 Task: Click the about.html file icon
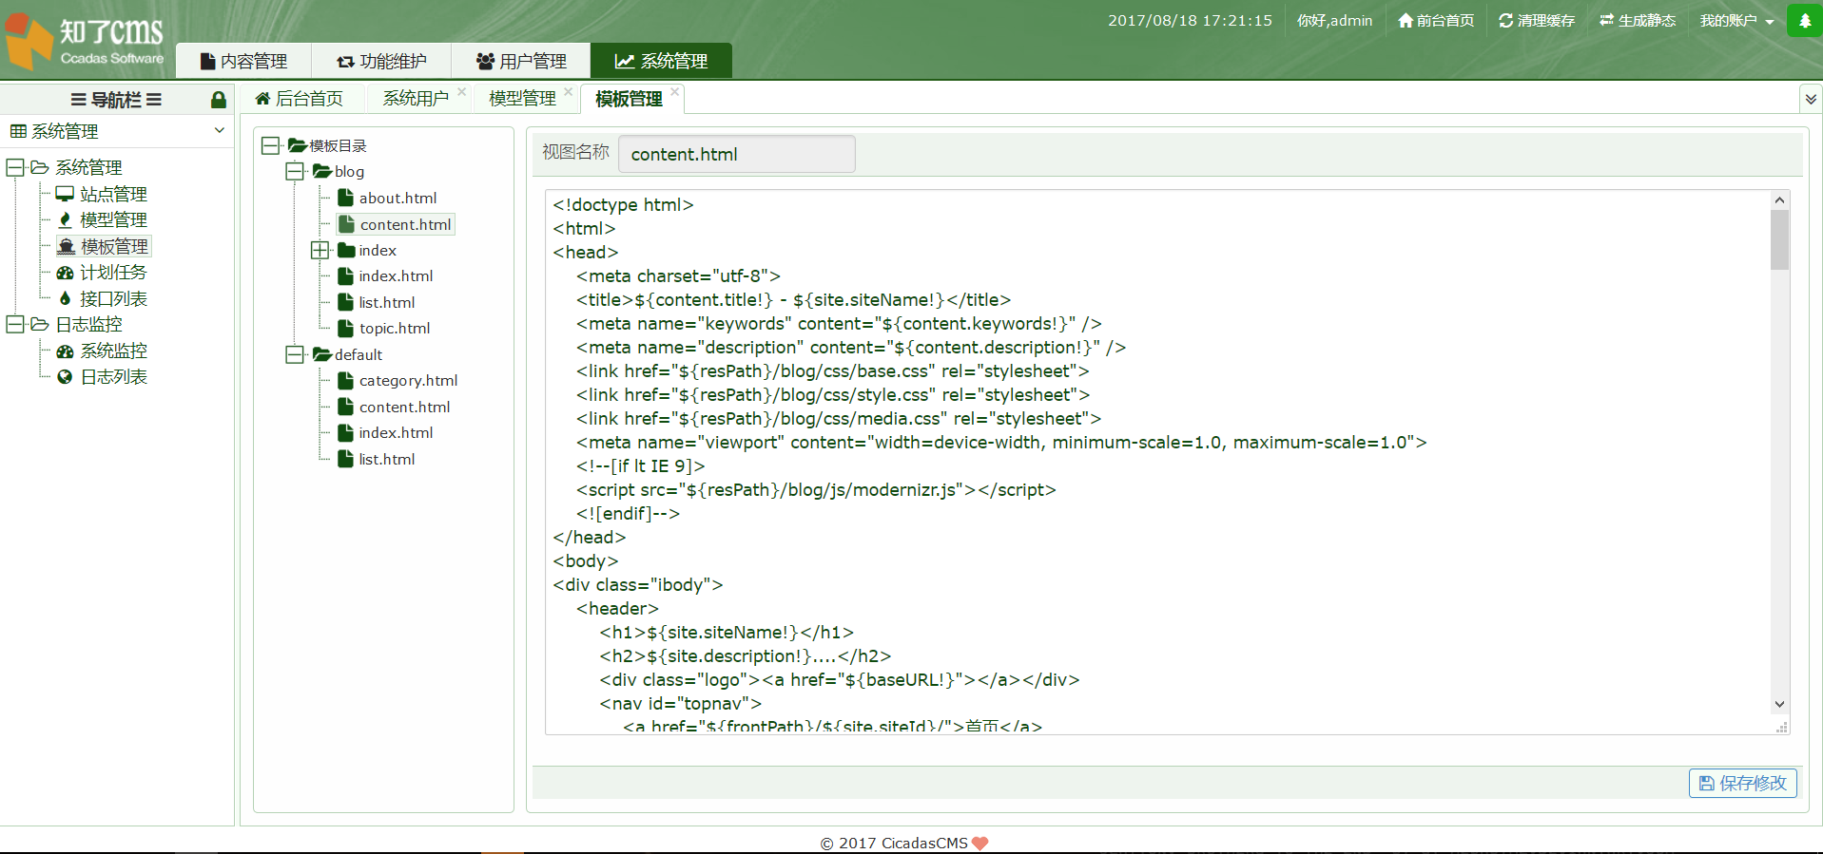pos(346,198)
